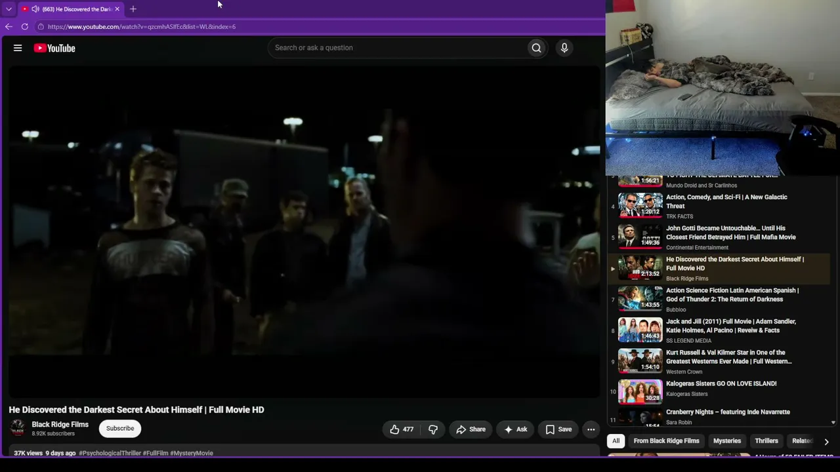Save the video to a playlist
This screenshot has width=840, height=472.
pos(558,429)
